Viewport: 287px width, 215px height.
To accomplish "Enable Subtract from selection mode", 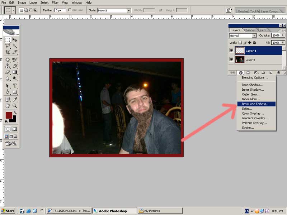I will [30, 10].
